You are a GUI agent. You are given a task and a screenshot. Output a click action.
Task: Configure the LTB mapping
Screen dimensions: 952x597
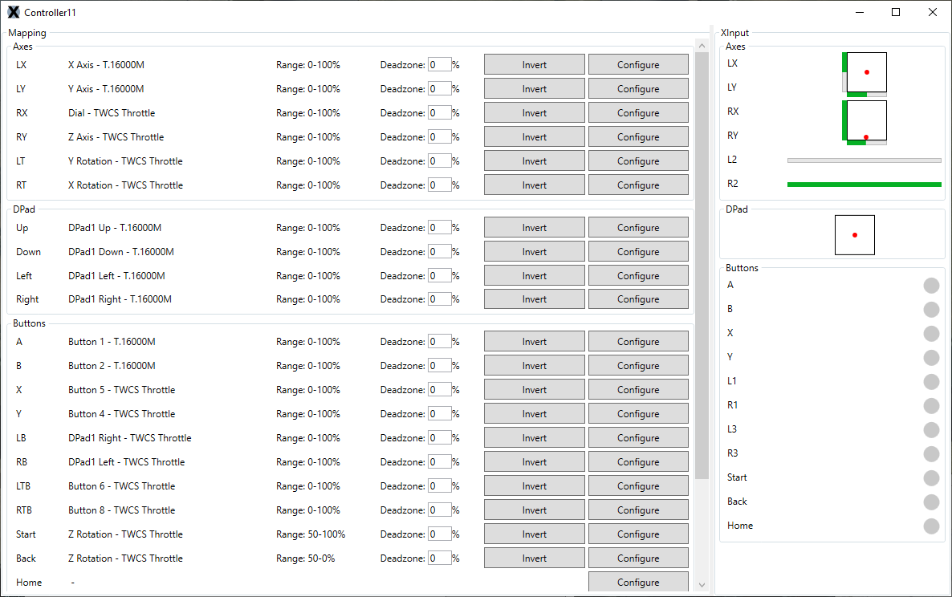[638, 486]
